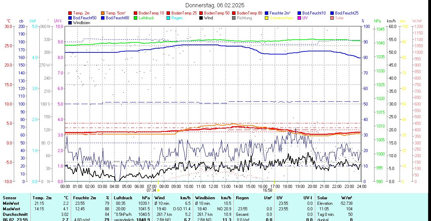Click the red Temp. 2m legend swatch
431x221 pixels.
coord(70,13)
